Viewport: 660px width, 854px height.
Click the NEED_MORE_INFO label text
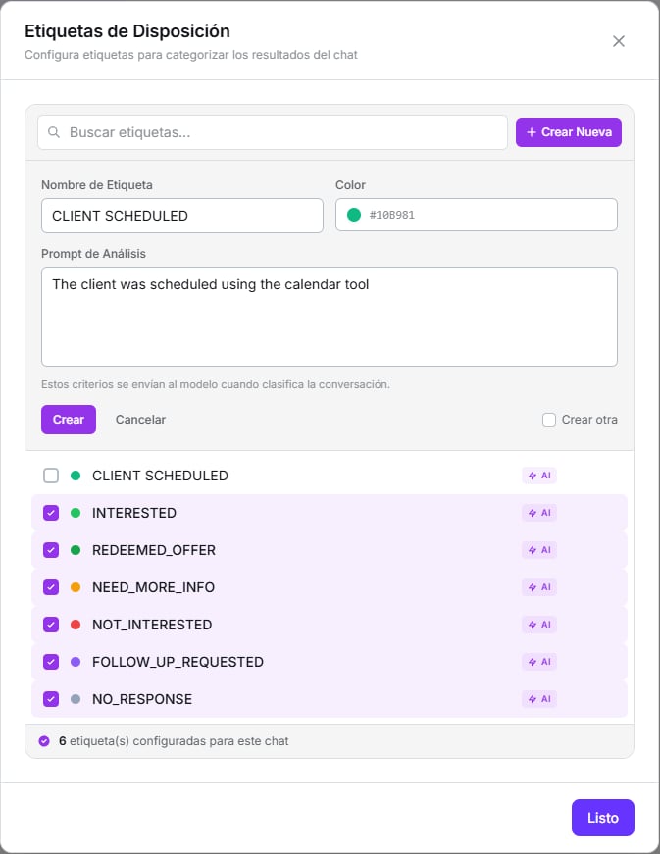(153, 587)
